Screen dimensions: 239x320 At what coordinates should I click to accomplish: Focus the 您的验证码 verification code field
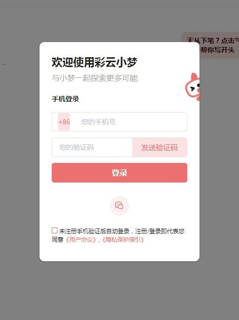[x=92, y=147]
